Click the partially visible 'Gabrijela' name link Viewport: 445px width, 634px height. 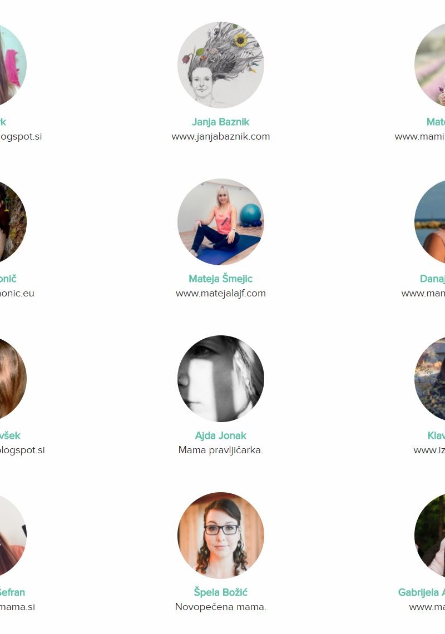click(x=422, y=592)
